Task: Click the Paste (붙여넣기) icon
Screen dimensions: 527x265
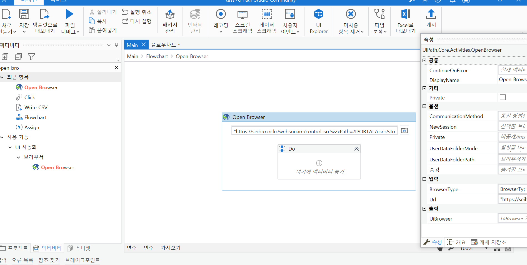Action: point(92,30)
